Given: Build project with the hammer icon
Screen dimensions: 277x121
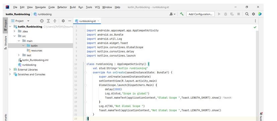Looking at the screenshot, I should tap(182, 14).
